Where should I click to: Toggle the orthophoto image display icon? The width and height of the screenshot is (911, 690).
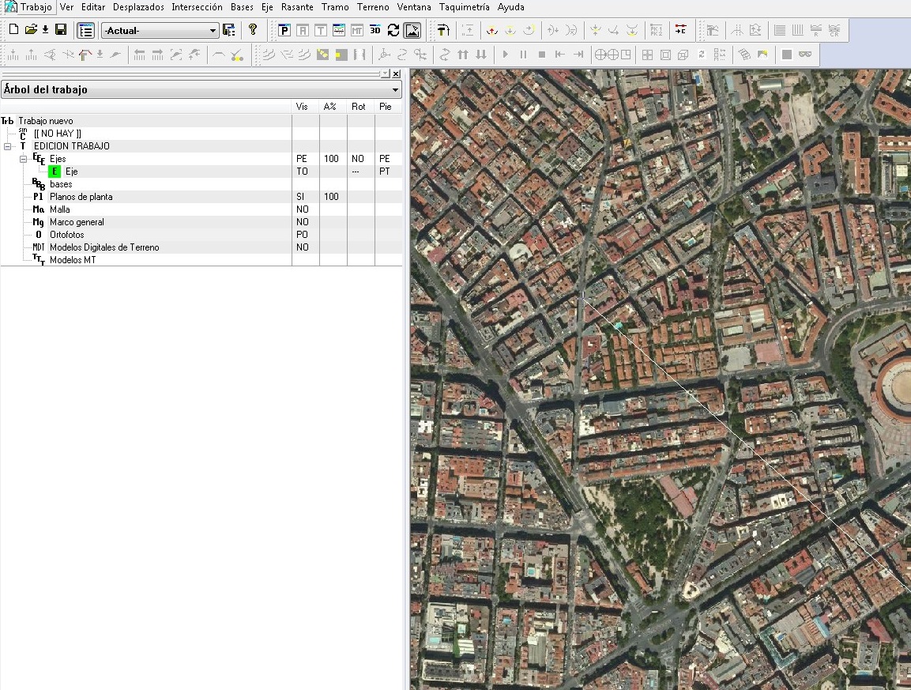[412, 30]
